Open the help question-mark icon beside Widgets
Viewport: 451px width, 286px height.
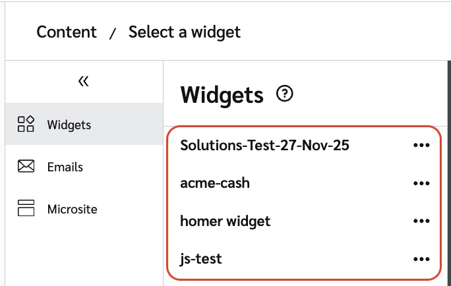(285, 94)
